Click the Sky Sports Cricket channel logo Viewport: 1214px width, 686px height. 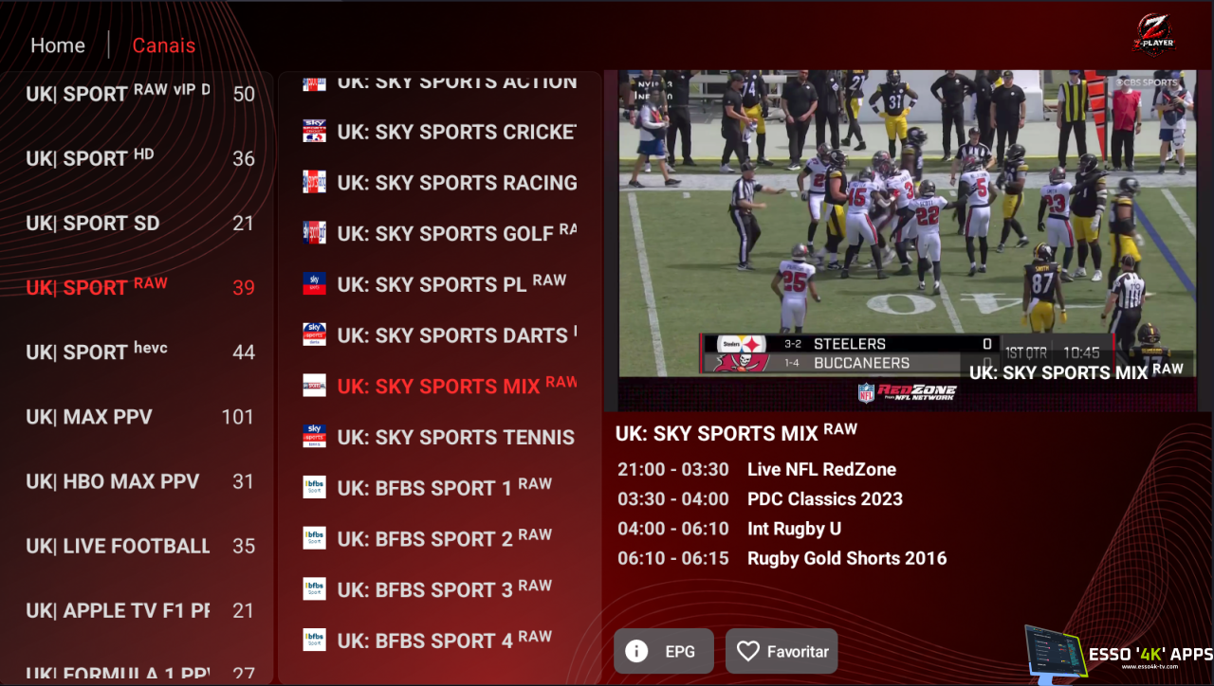[314, 131]
